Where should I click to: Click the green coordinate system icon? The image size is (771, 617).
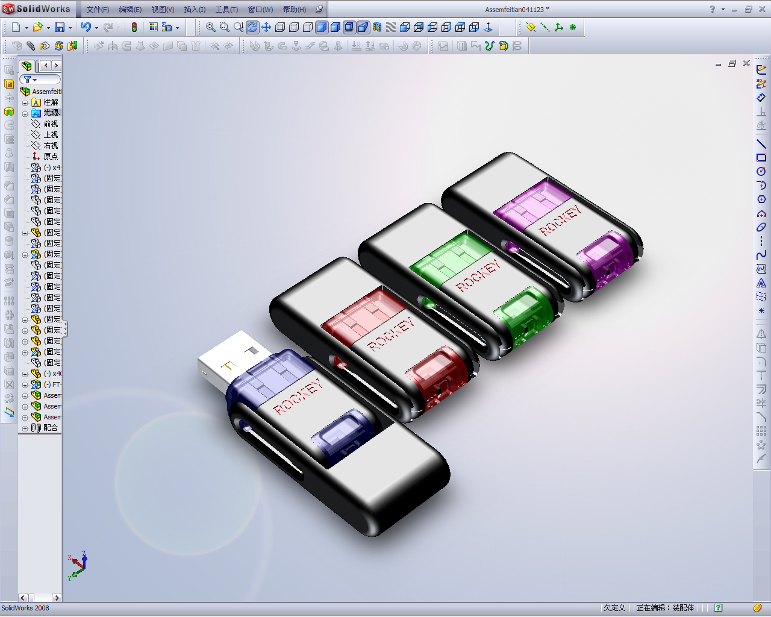[x=558, y=27]
